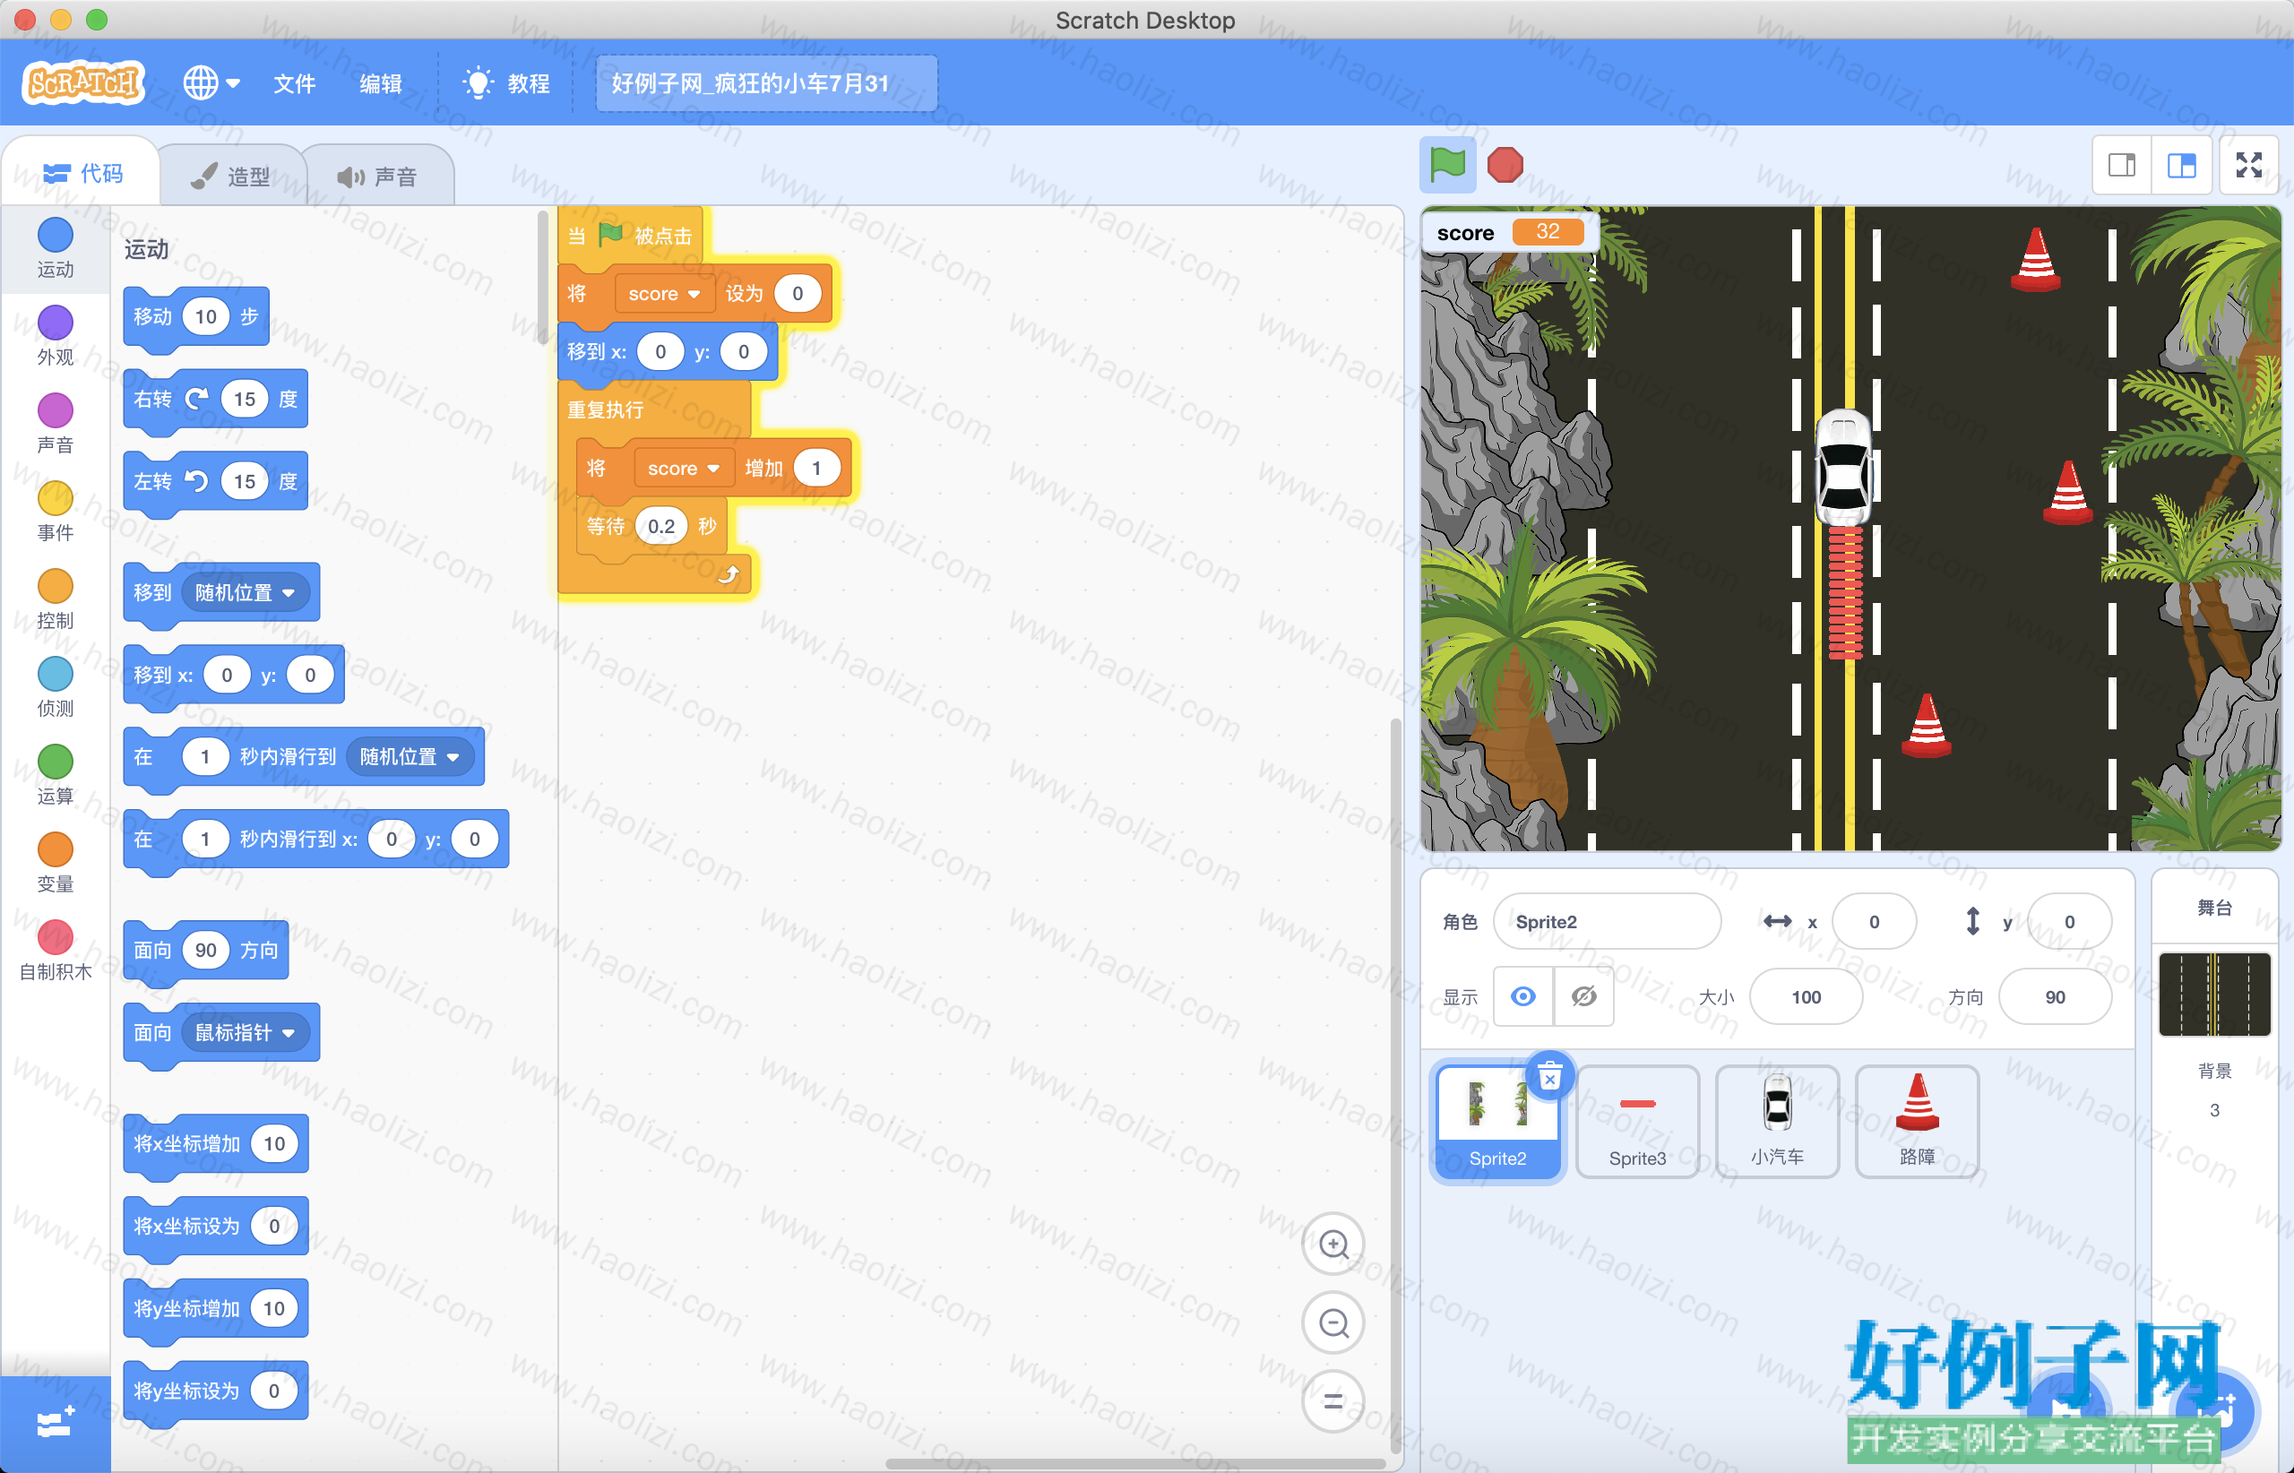Viewport: 2294px width, 1473px height.
Task: Select the stage backdrop thumbnail
Action: tap(2214, 994)
